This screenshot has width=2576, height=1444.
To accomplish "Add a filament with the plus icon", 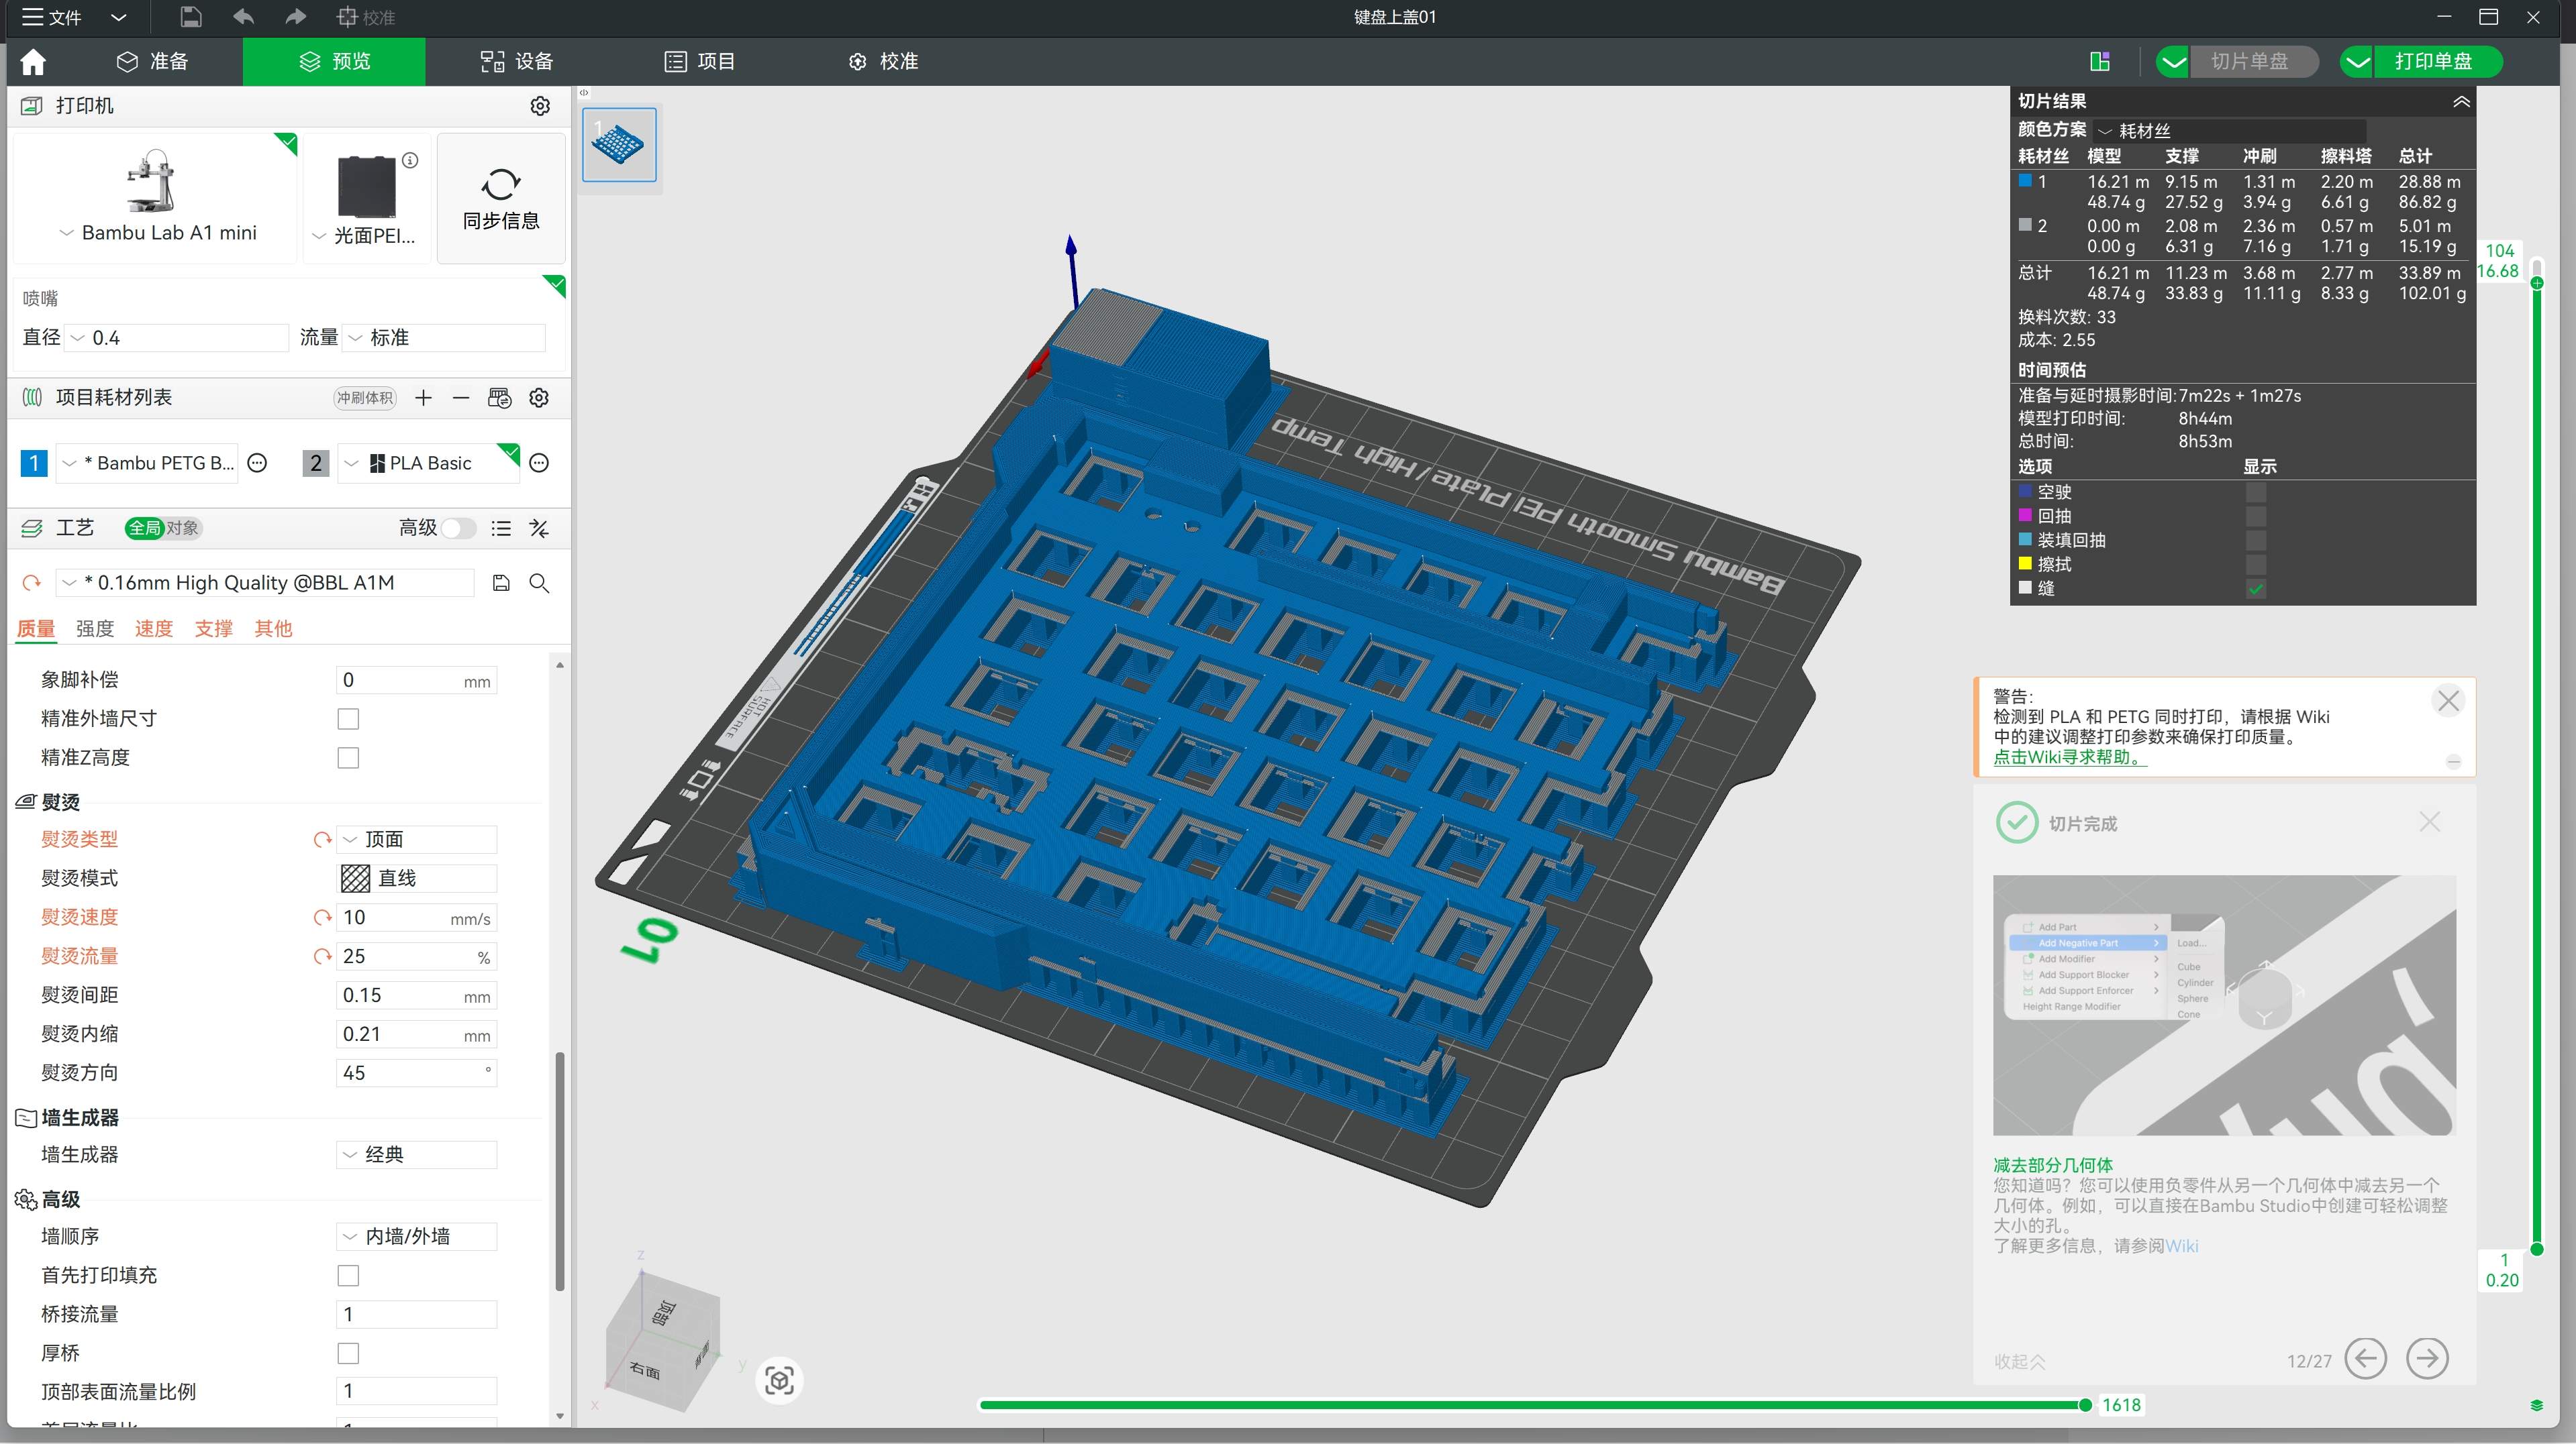I will coord(424,398).
